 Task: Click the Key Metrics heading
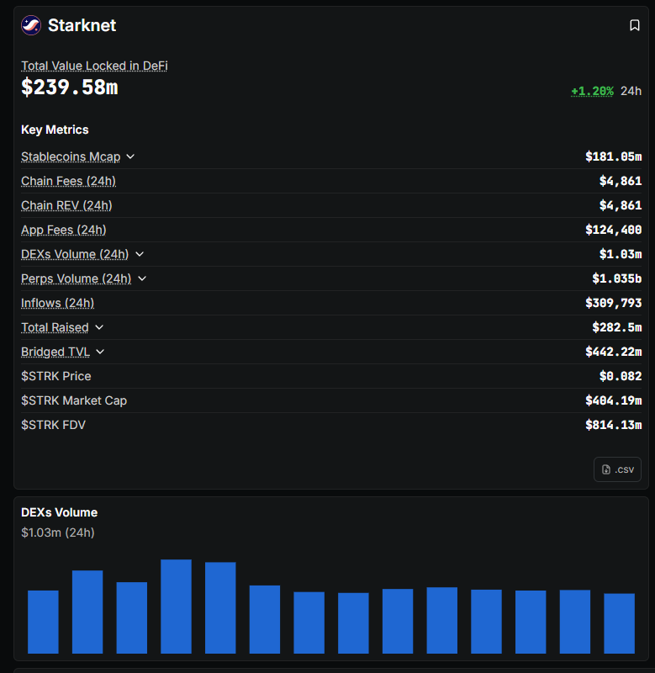coord(55,130)
